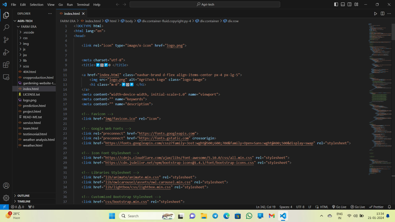Expand the scss folder
Screen dimensions: 395x222
pyautogui.click(x=34, y=66)
